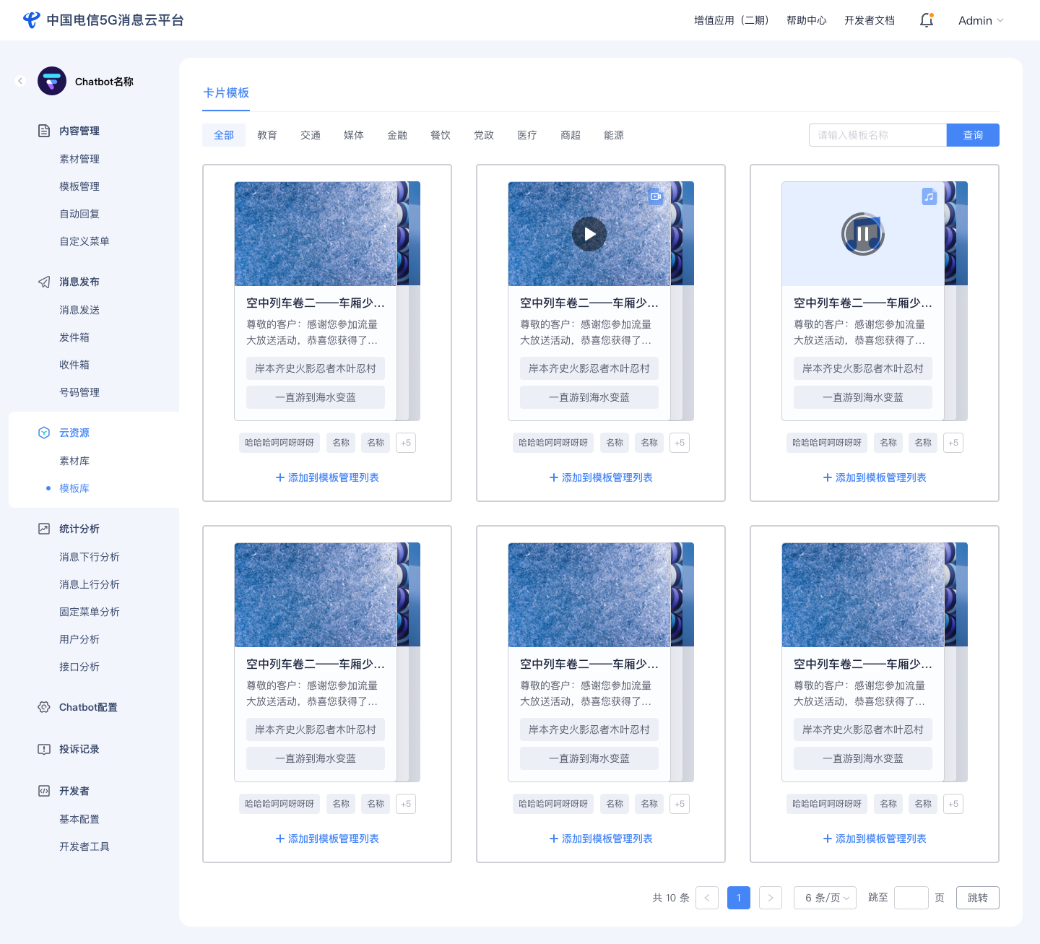The image size is (1040, 944).
Task: Filter by 党政 category
Action: point(484,135)
